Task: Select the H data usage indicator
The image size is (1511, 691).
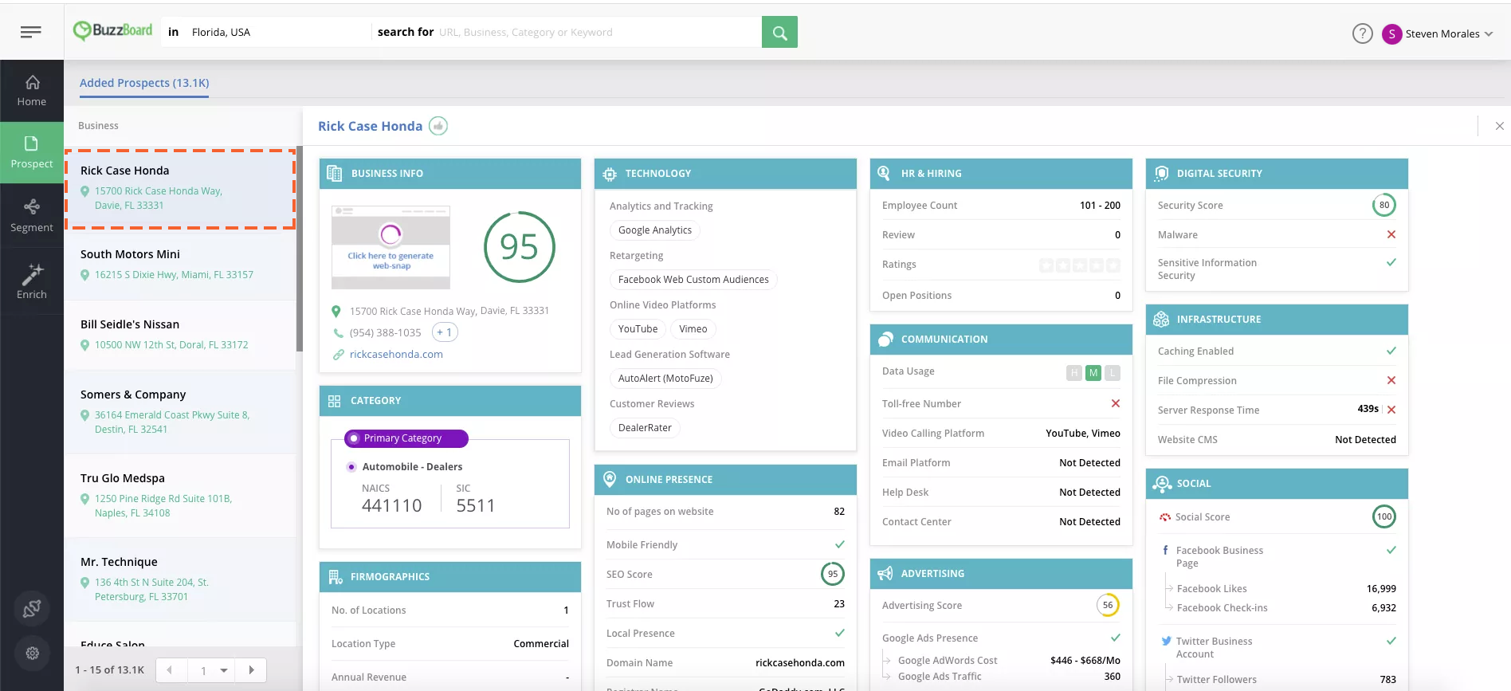Action: click(x=1074, y=372)
